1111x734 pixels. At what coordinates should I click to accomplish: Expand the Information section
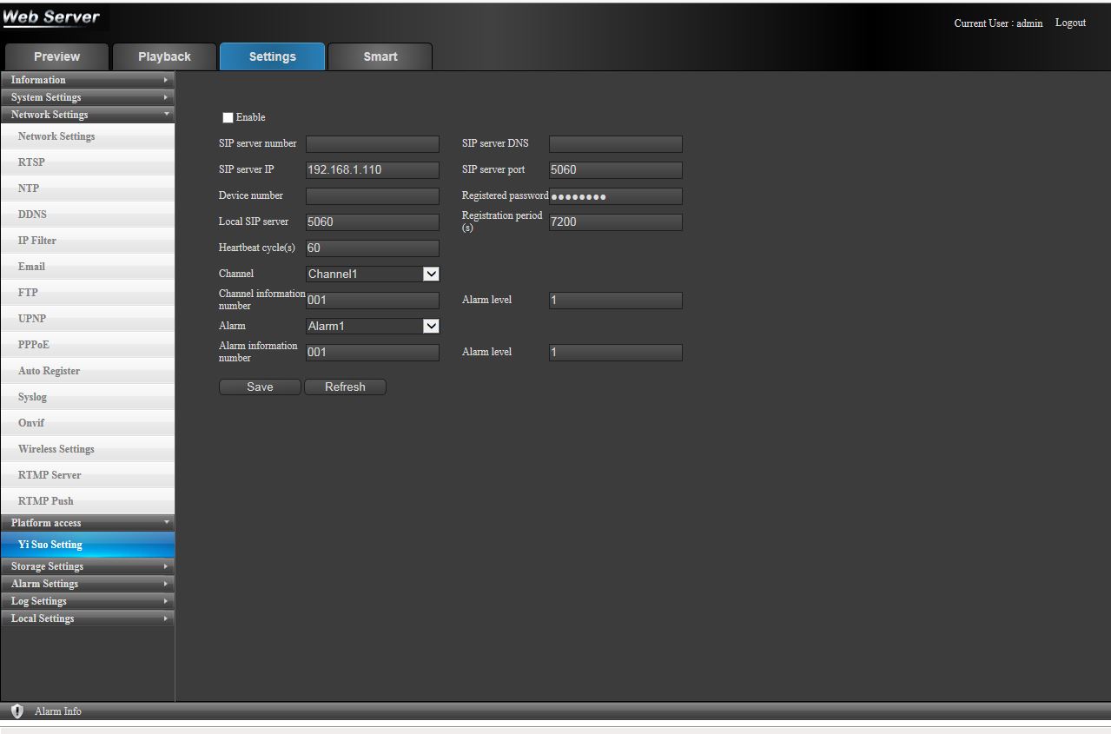tap(87, 80)
